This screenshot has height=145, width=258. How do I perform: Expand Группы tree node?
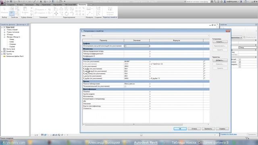[2, 54]
